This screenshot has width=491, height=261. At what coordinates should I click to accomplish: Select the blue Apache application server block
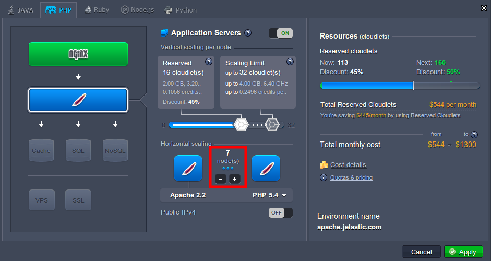78,100
